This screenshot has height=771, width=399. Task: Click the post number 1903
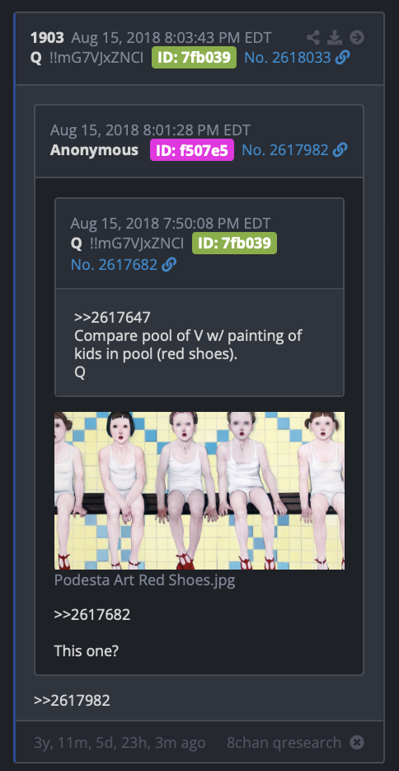(x=47, y=37)
